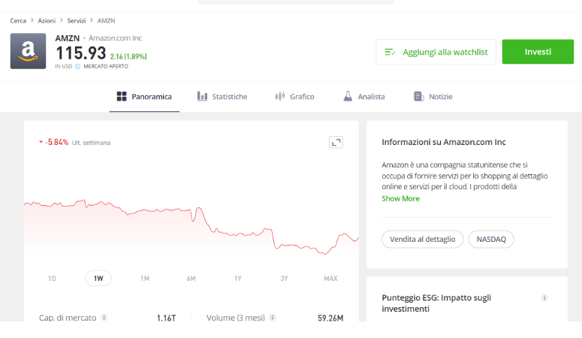Select the 1Y chart range
Viewport: 582px width, 338px height.
tap(237, 279)
